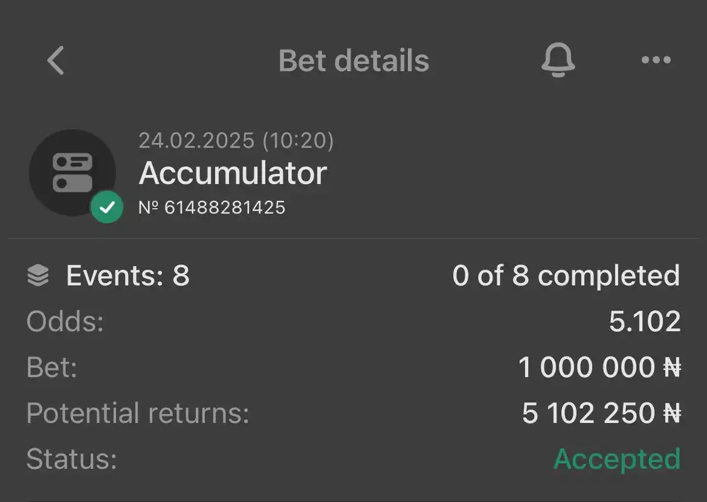The image size is (707, 502).
Task: Tap the green checkmark badge
Action: coord(107,207)
